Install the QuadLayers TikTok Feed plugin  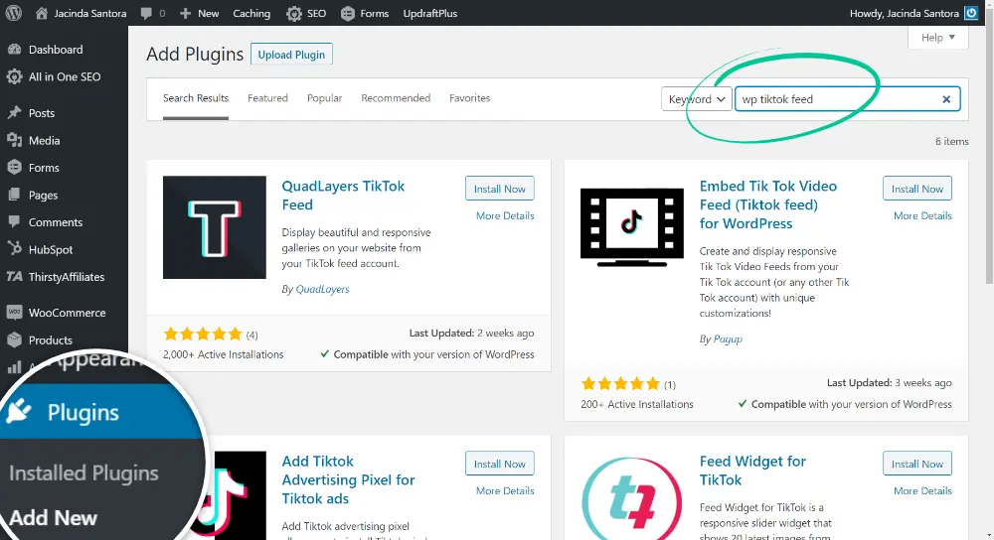[x=499, y=189]
